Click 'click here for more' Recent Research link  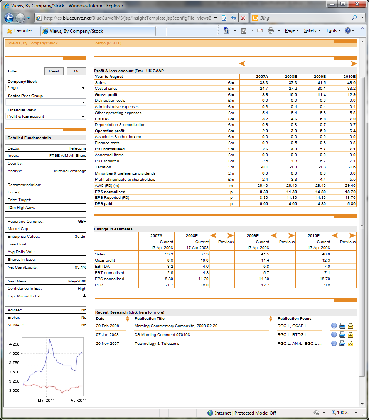[x=147, y=312]
